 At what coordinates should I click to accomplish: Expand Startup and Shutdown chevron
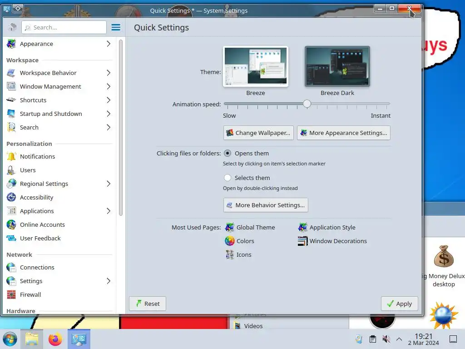pyautogui.click(x=109, y=114)
